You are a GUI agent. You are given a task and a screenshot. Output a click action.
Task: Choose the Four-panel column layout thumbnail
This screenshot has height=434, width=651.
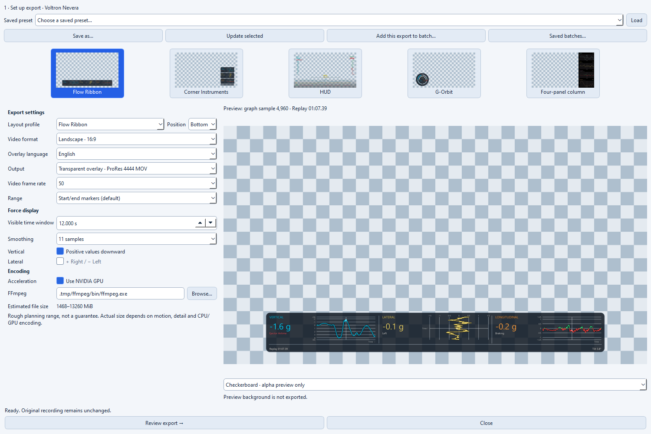coord(563,73)
